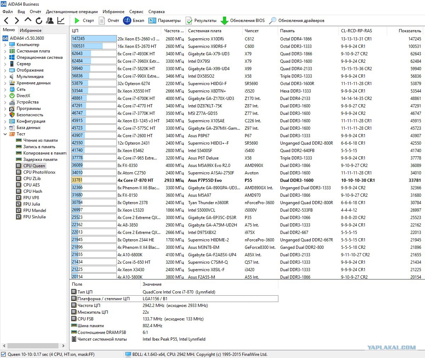
Task: Click the Refresh icon in toolbar
Action: (39, 21)
